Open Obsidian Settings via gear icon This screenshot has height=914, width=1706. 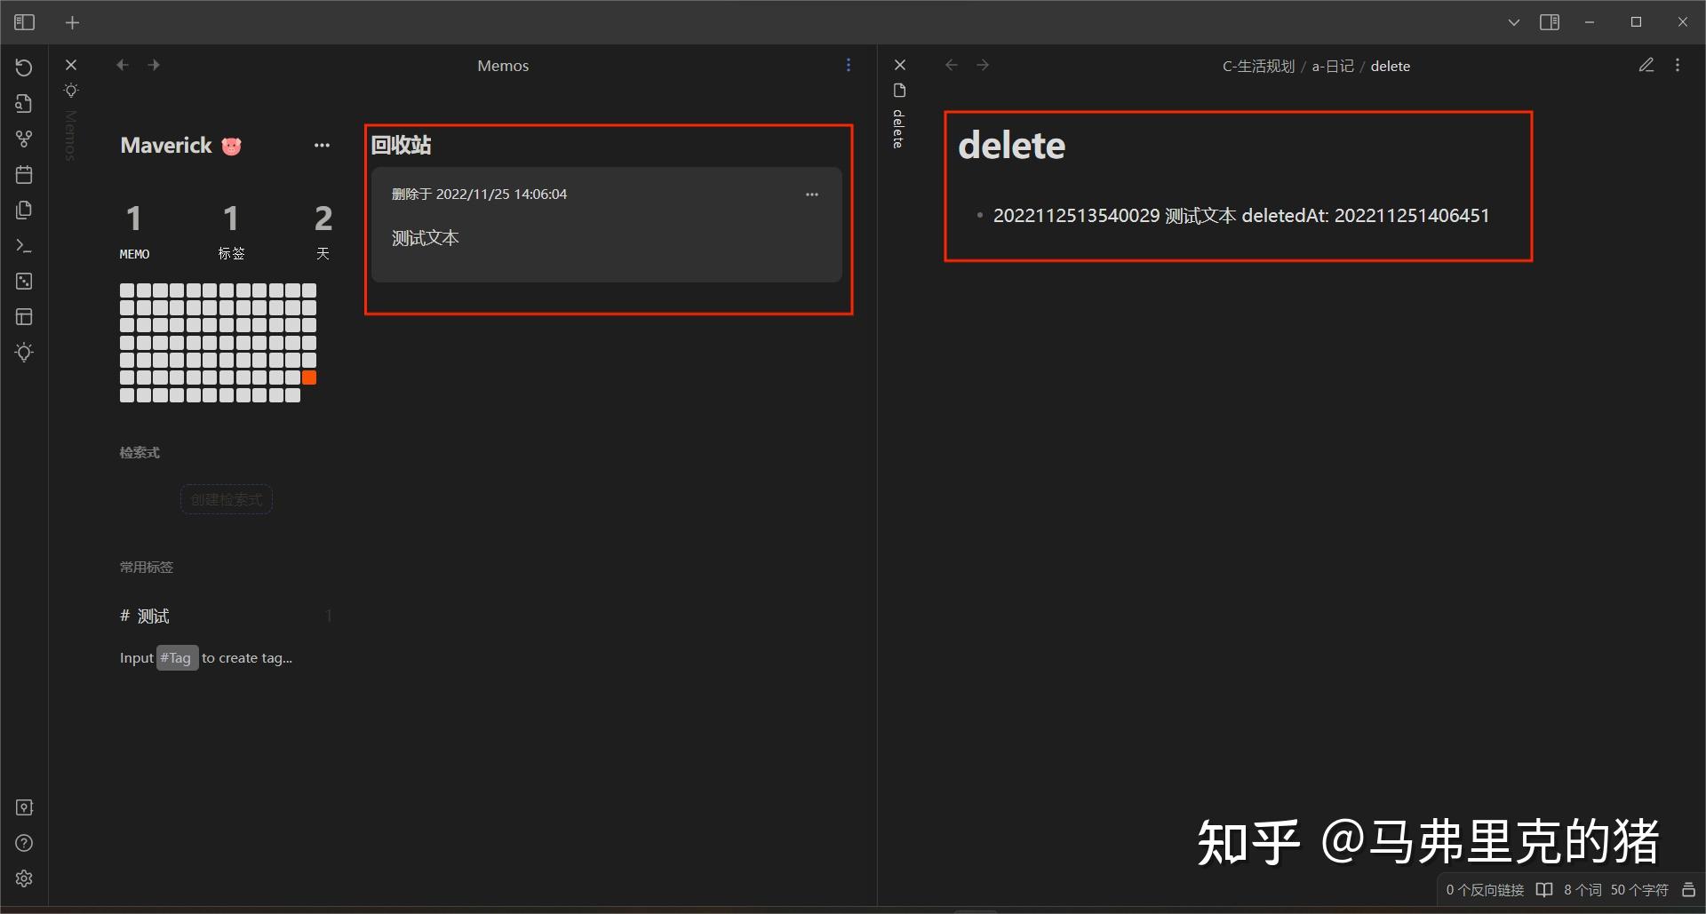tap(24, 878)
